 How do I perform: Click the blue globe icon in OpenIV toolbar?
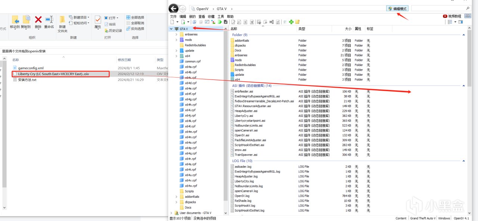tap(194, 22)
